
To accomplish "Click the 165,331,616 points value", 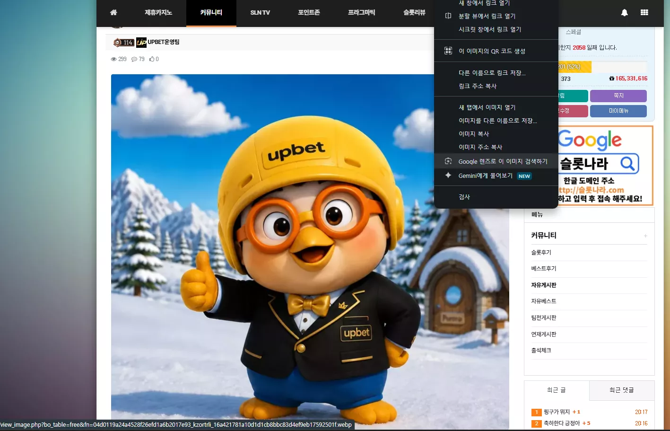I will (632, 79).
